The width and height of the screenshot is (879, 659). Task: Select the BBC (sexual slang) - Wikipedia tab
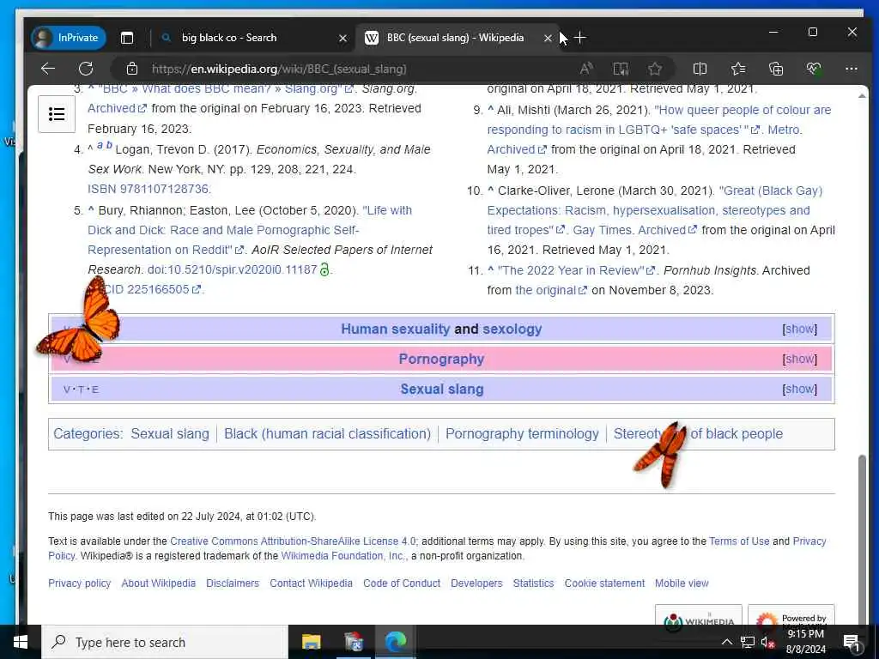click(454, 38)
